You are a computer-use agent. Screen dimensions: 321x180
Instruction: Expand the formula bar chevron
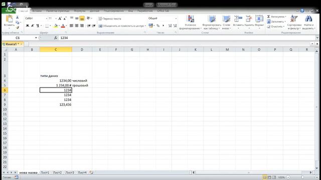[x=317, y=38]
